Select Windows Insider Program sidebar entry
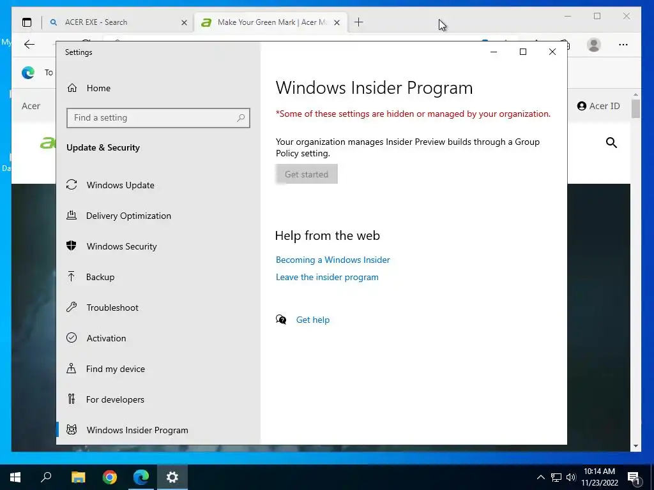 click(158, 430)
